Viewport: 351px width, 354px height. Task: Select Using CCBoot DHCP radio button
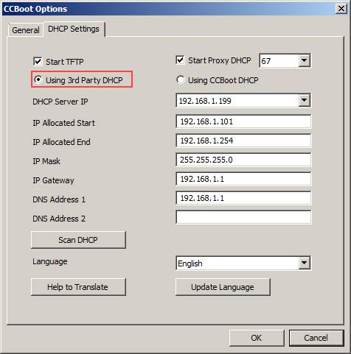[x=181, y=79]
